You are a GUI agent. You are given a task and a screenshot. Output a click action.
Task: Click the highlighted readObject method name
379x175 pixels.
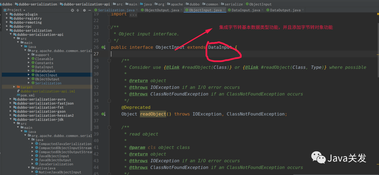coord(153,114)
